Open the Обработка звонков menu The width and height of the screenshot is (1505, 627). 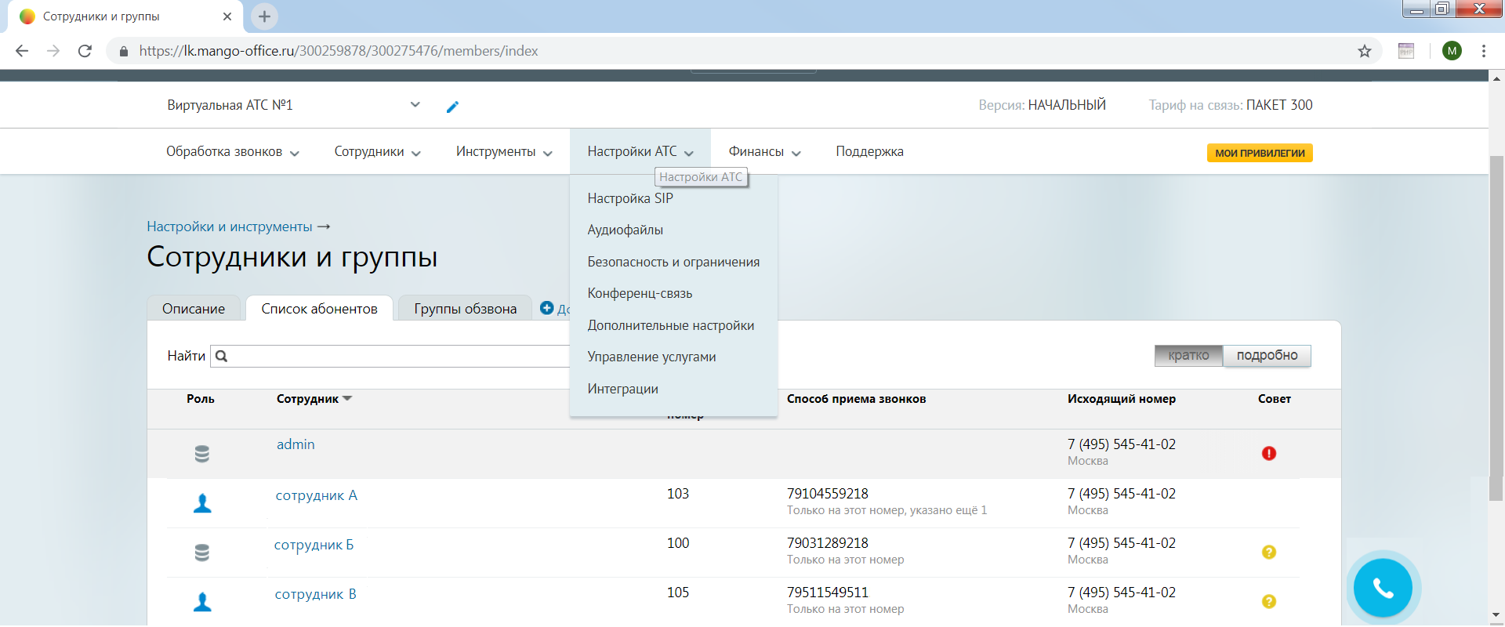[232, 151]
